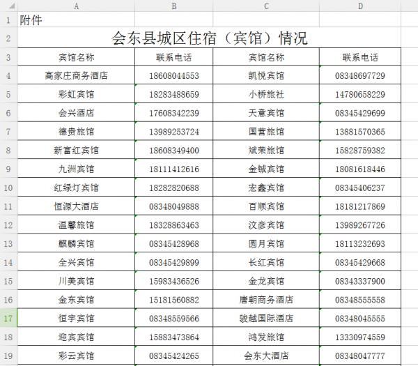Click the 联系电话 header in column B
This screenshot has height=366, width=418.
pos(173,57)
